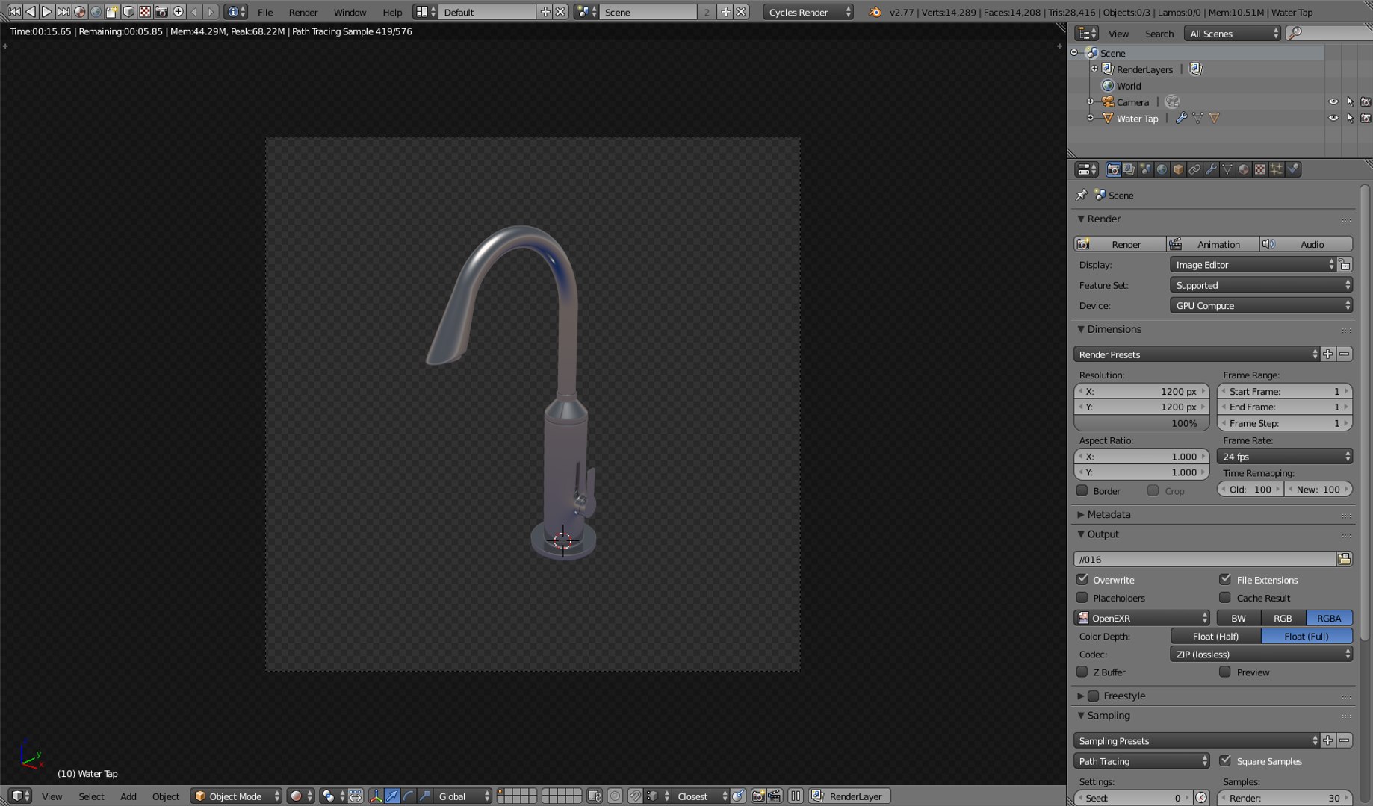Open the Mesh data properties tab (triangle icon)
This screenshot has width=1373, height=806.
pyautogui.click(x=1227, y=169)
